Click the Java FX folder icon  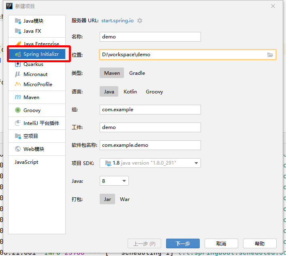click(18, 31)
